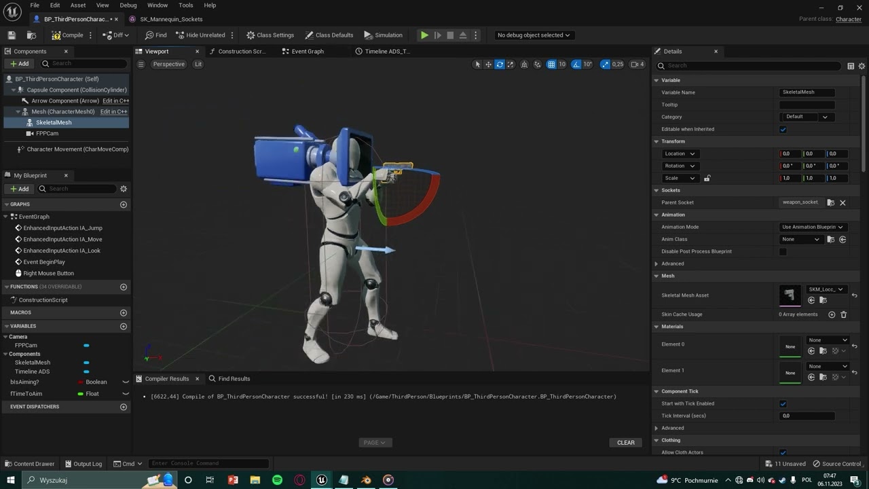Compile the blueprint
Image resolution: width=869 pixels, height=489 pixels.
[x=67, y=35]
